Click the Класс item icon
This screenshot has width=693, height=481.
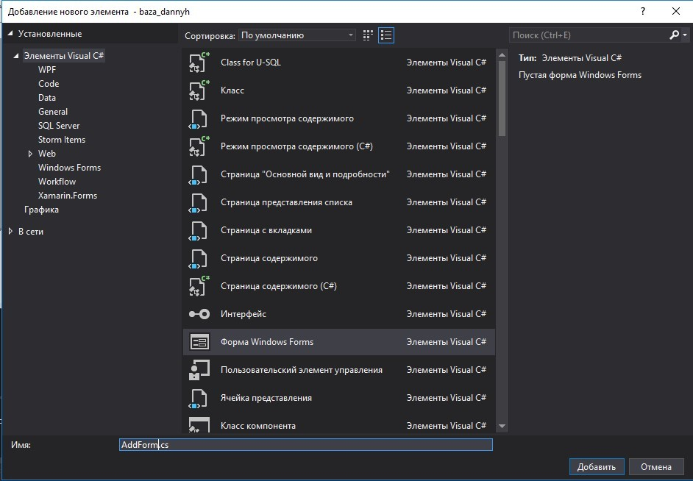[199, 90]
